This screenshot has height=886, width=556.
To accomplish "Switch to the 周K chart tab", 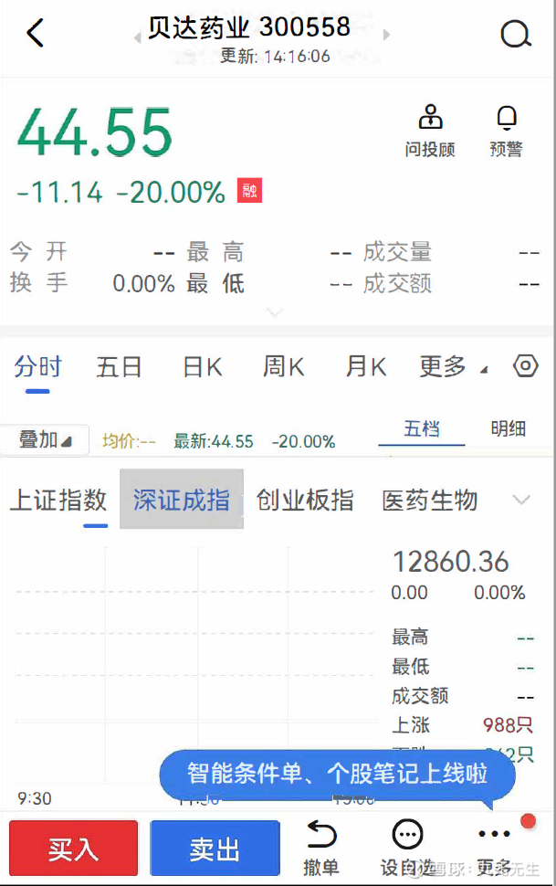I will coord(284,367).
